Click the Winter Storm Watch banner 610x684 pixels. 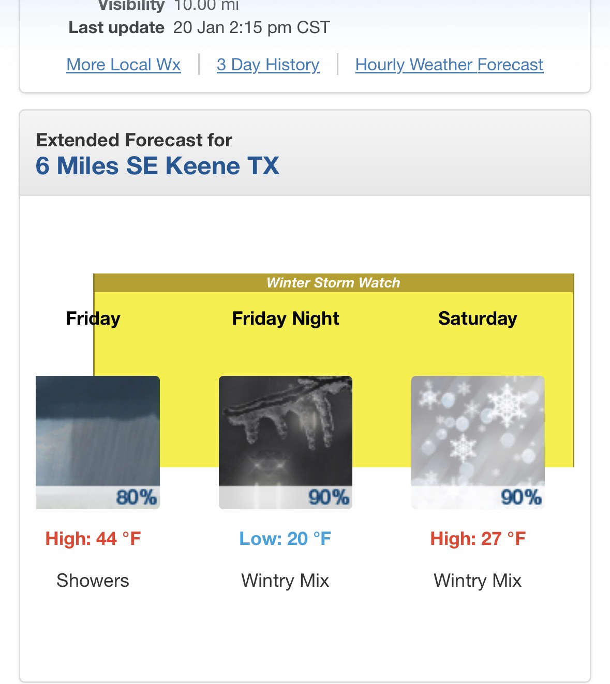point(333,283)
